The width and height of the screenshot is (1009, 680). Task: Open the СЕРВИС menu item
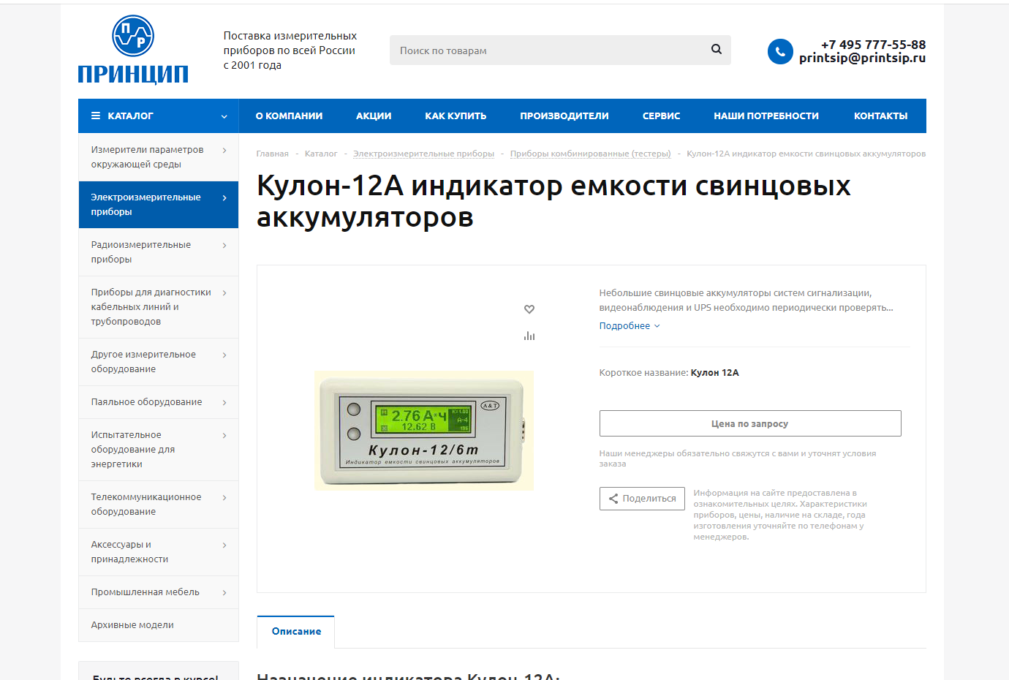pyautogui.click(x=661, y=116)
